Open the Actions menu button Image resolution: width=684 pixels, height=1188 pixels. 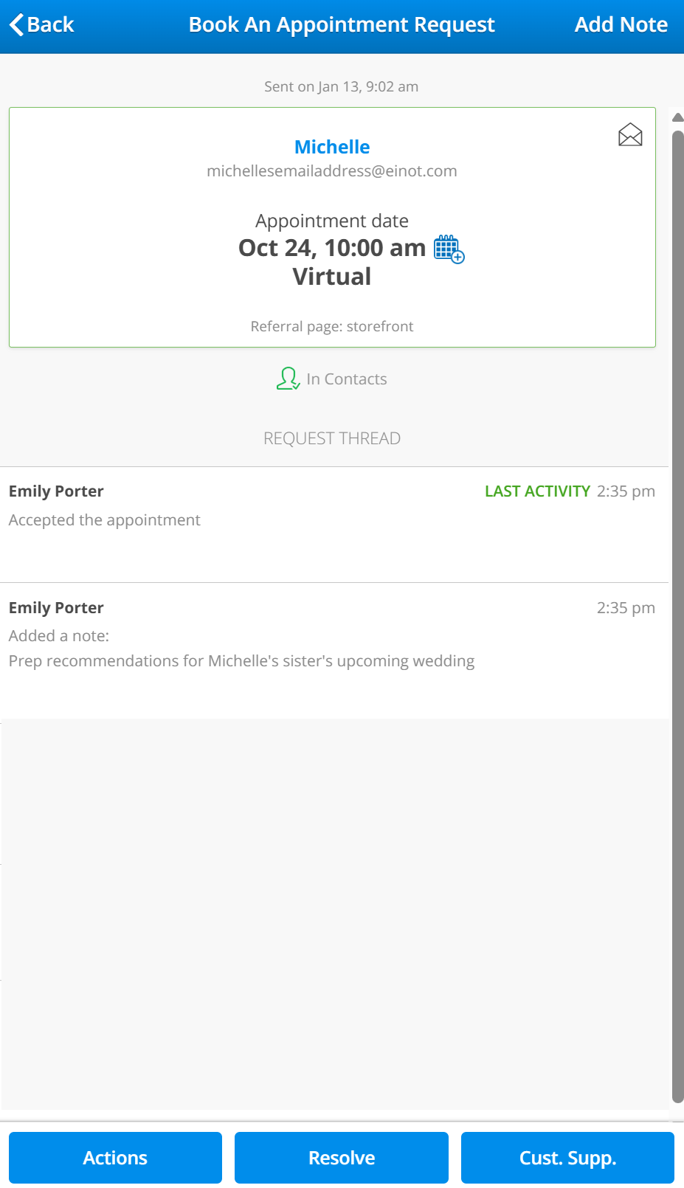tap(115, 1157)
